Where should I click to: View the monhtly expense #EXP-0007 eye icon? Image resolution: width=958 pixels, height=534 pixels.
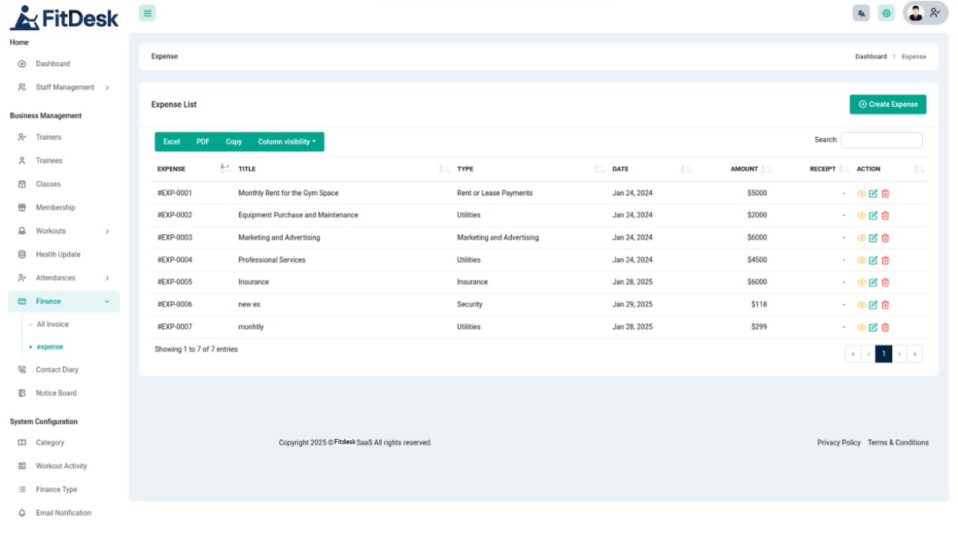click(861, 328)
